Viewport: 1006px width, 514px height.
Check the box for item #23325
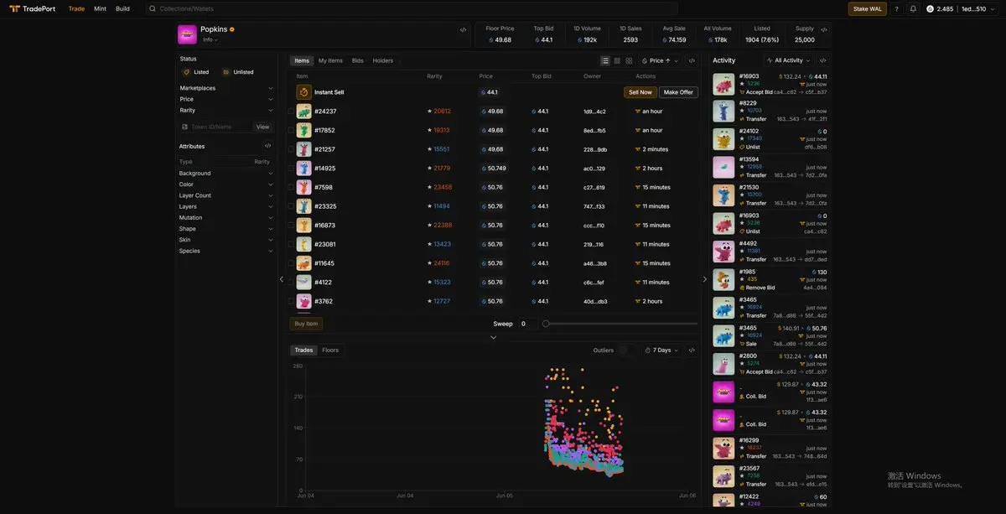(291, 206)
